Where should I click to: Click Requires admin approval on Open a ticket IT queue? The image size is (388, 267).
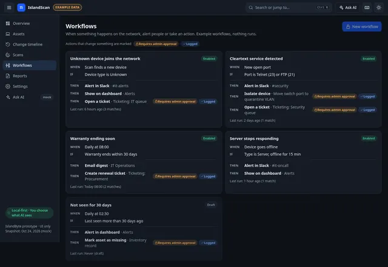[x=175, y=102]
